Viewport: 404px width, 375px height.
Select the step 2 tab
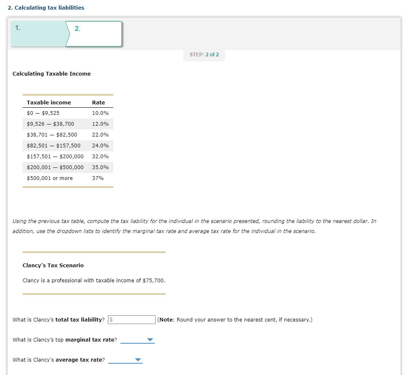94,34
